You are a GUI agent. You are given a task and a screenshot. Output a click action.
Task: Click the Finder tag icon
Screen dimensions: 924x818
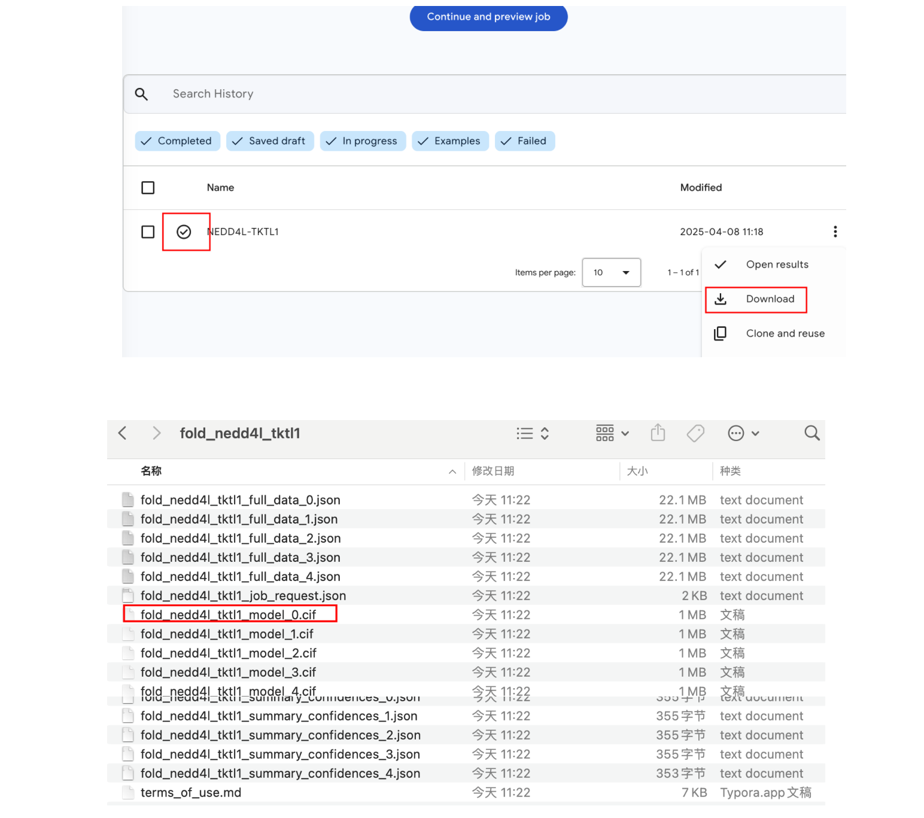click(x=695, y=433)
